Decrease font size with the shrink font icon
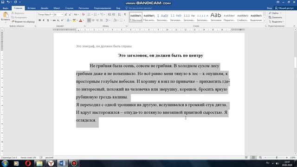This screenshot has height=167, width=297. pyautogui.click(x=70, y=14)
